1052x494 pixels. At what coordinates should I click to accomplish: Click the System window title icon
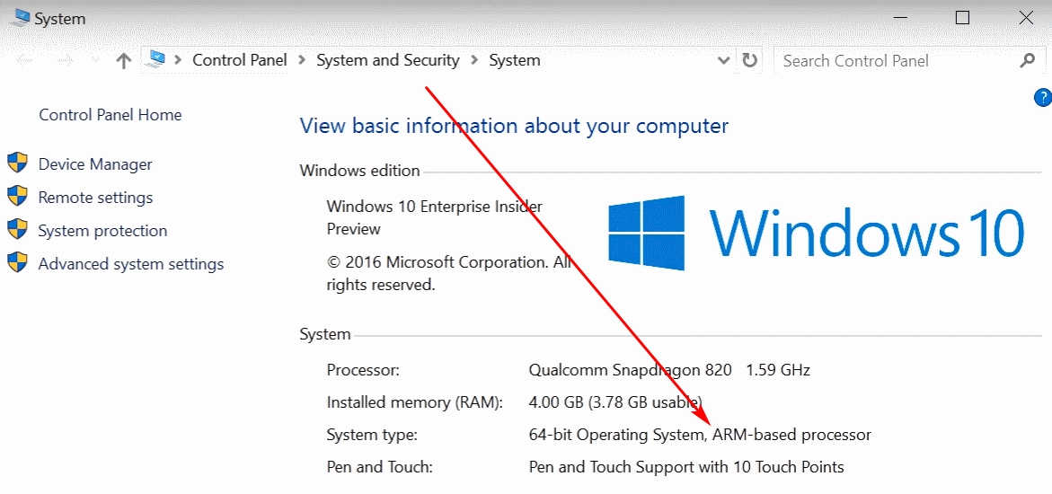coord(18,18)
